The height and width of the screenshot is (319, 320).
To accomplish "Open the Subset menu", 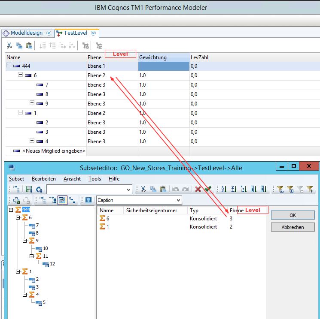I will pyautogui.click(x=16, y=179).
